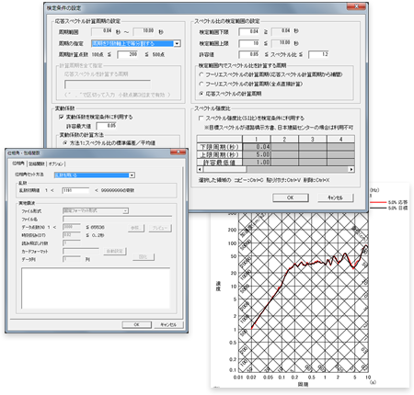Click the 許容値 lower bound field 0.85
This screenshot has height=395, width=414.
pyautogui.click(x=249, y=54)
